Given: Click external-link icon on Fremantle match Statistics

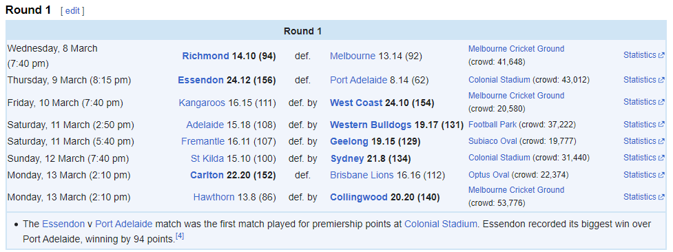Looking at the screenshot, I should [661, 142].
